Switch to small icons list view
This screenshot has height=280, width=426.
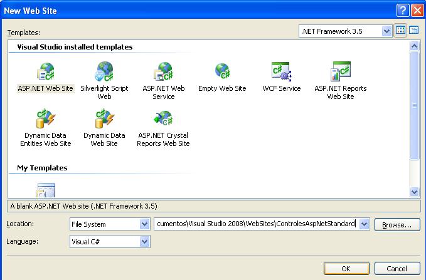pyautogui.click(x=414, y=31)
